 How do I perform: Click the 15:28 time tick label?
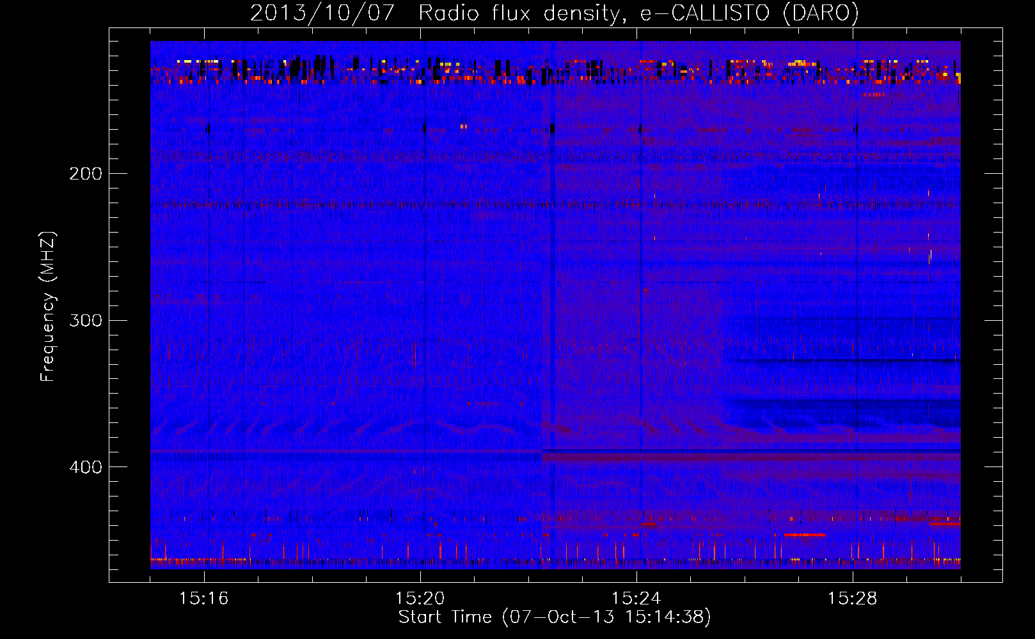tap(852, 599)
